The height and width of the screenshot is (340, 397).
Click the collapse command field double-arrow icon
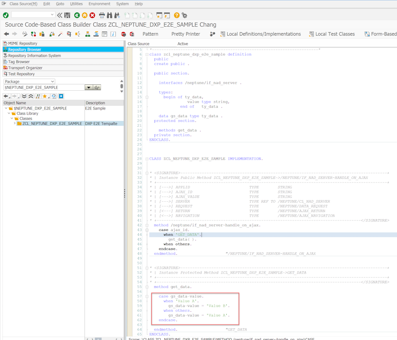[60, 15]
